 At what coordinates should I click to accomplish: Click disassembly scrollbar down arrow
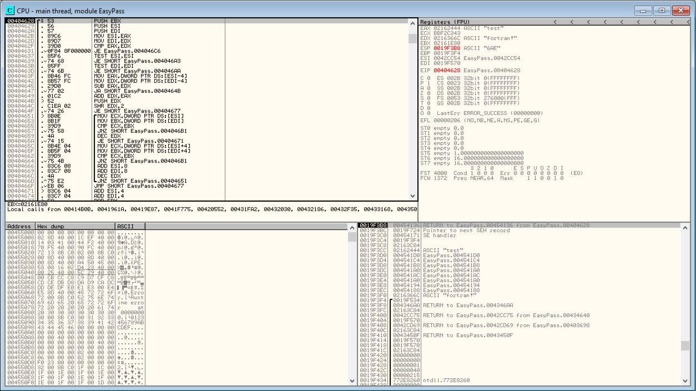[412, 196]
